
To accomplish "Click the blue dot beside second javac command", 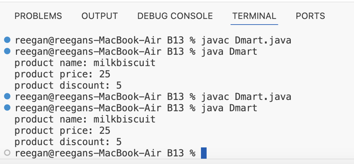I will [7, 96].
